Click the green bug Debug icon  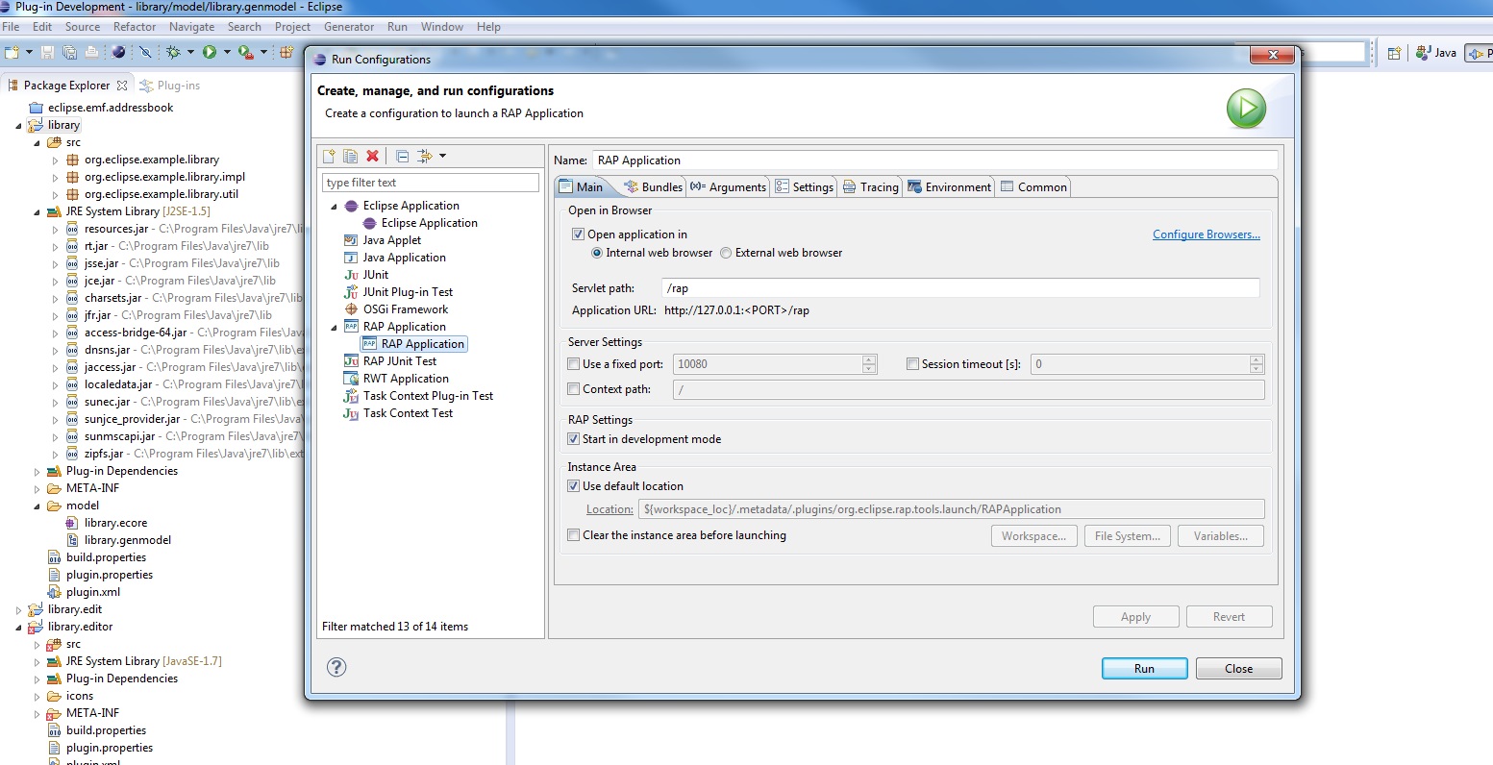(173, 52)
